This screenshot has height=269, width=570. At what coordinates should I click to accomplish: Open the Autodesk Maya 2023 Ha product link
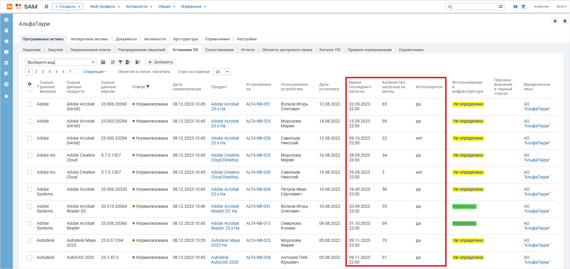click(x=226, y=243)
